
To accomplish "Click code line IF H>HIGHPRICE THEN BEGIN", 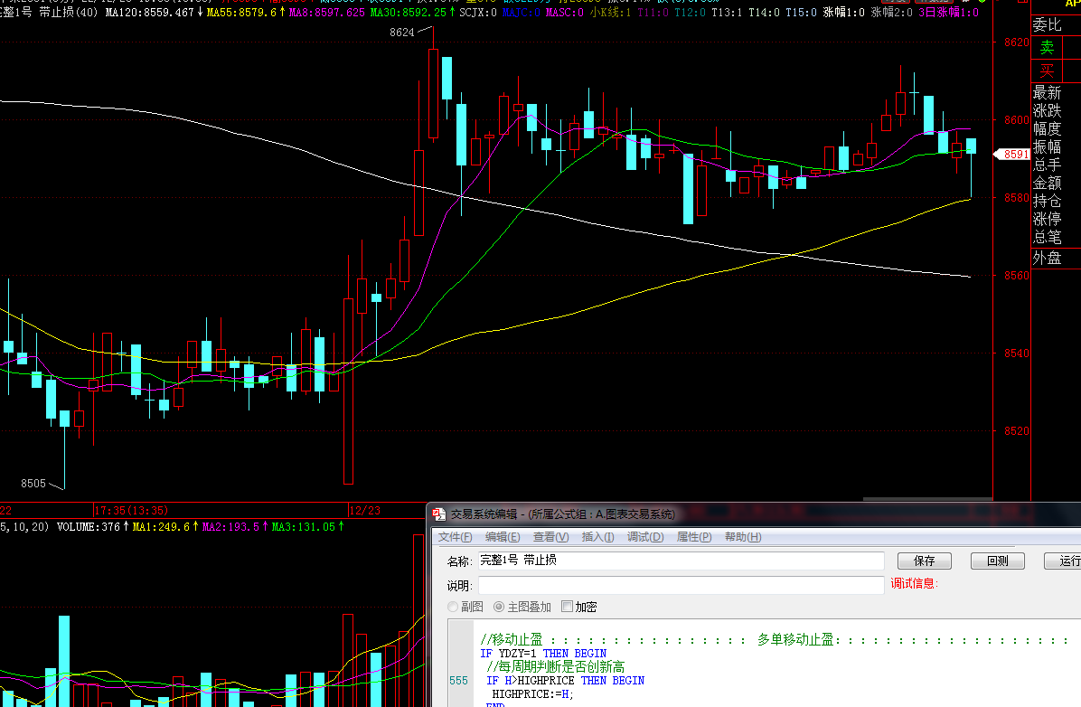I will point(565,680).
